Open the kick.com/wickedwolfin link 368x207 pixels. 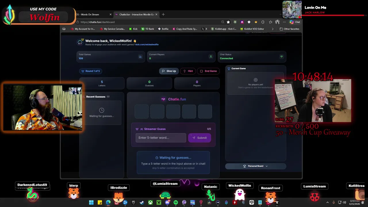click(x=147, y=45)
